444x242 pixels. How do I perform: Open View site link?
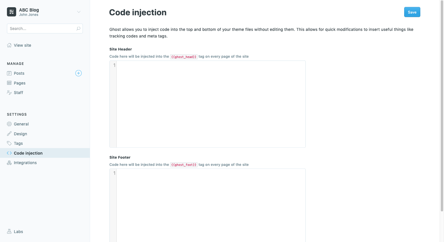click(22, 45)
